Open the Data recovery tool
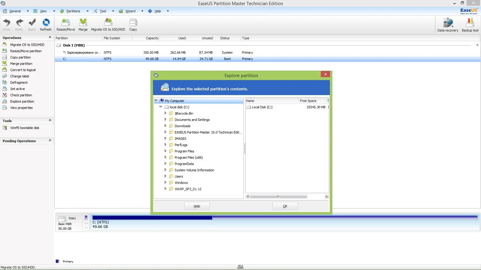The image size is (481, 270). coord(448,25)
